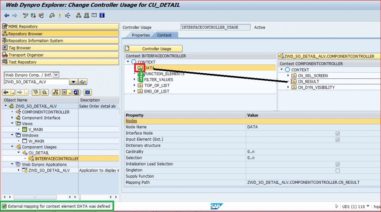Show navigation window stack icon

[x=86, y=16]
